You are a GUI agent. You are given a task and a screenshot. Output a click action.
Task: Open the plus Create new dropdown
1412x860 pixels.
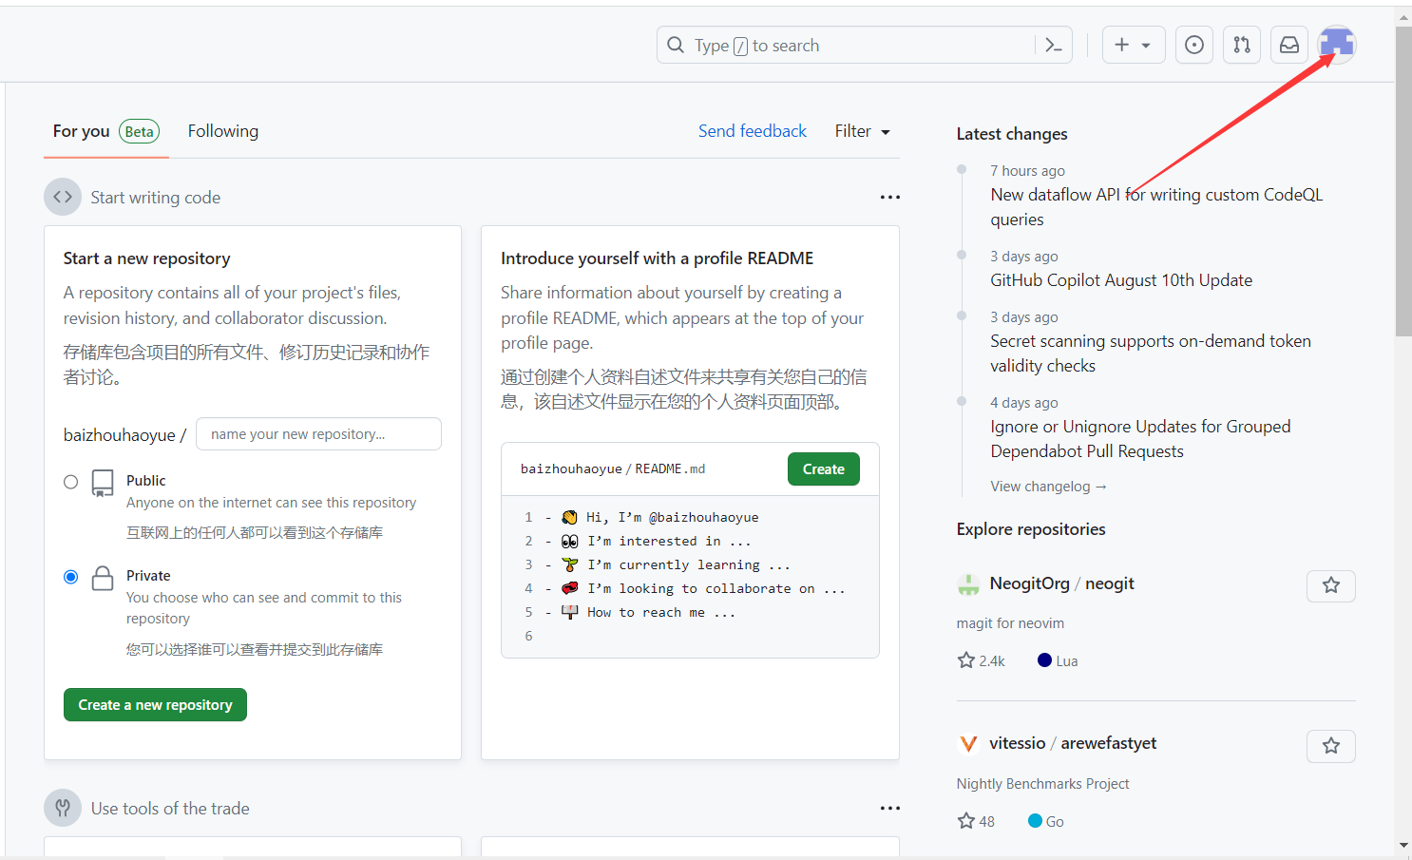tap(1134, 45)
